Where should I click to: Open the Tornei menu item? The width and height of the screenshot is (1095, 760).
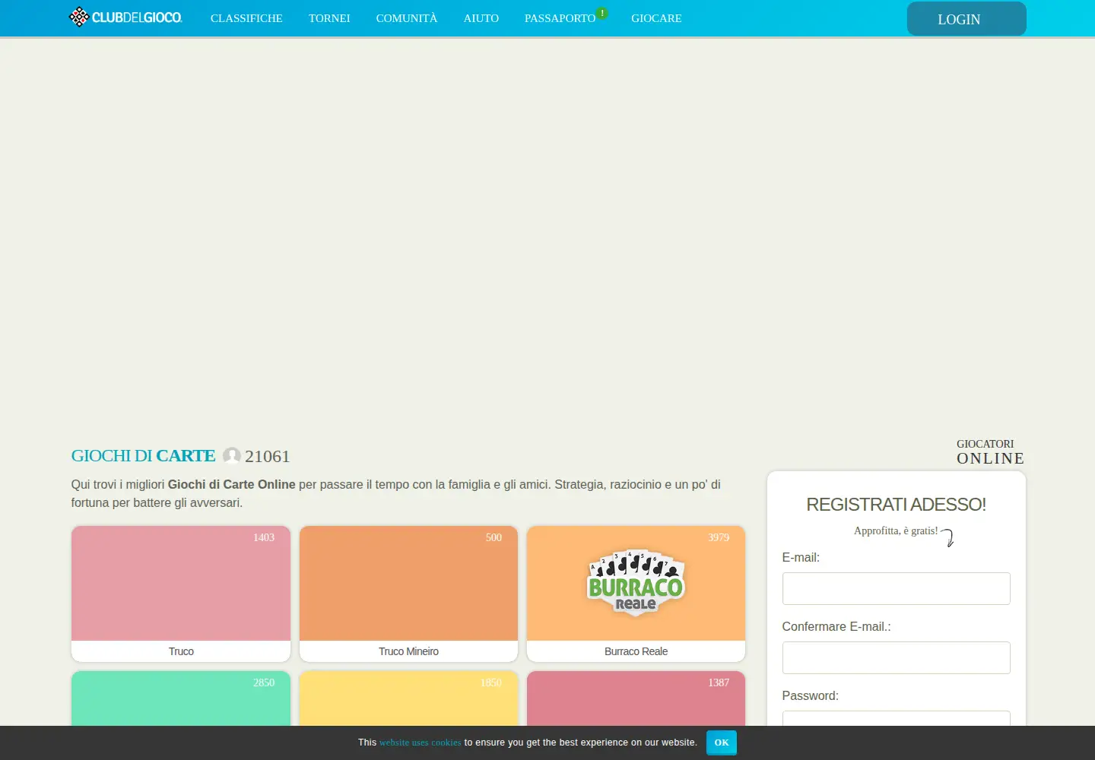click(x=329, y=18)
